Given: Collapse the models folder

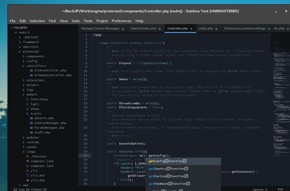Looking at the screenshot, I should (23, 94).
